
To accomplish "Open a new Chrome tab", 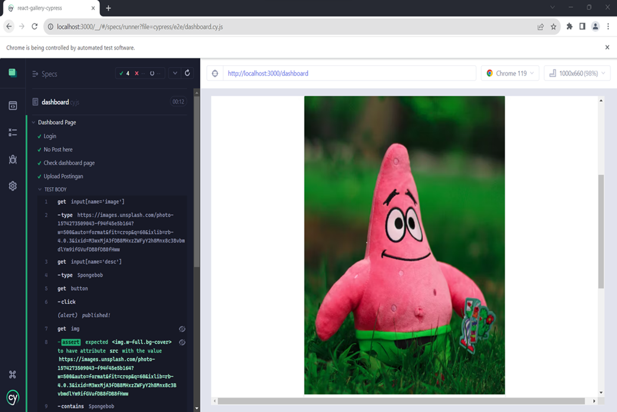I will pyautogui.click(x=108, y=8).
